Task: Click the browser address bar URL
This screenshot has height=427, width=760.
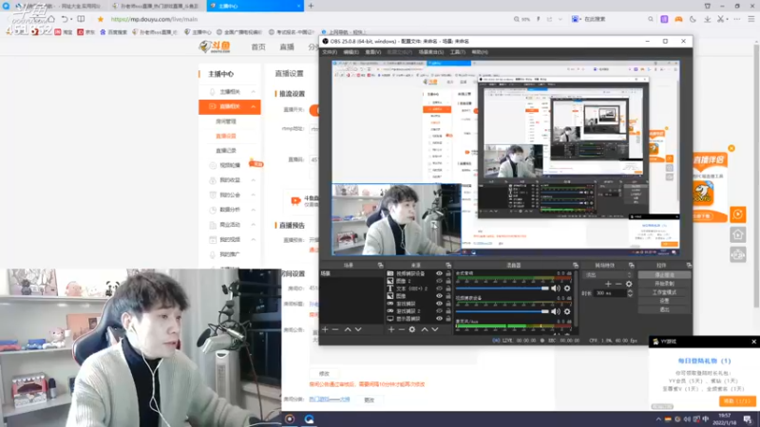Action: coord(154,19)
